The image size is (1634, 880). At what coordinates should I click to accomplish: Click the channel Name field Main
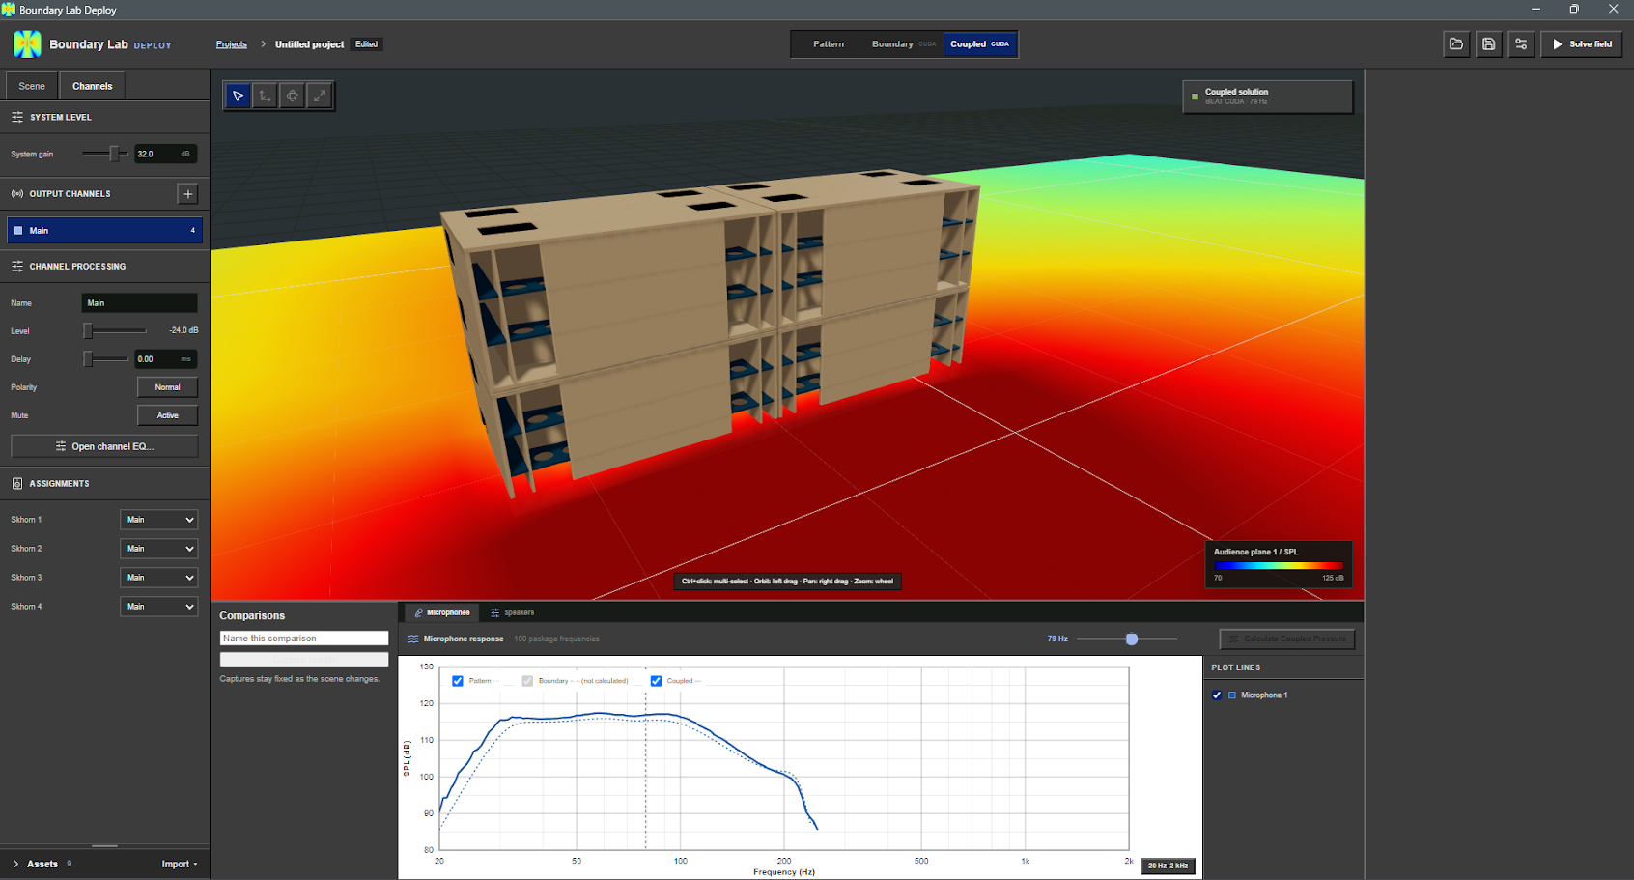point(139,303)
